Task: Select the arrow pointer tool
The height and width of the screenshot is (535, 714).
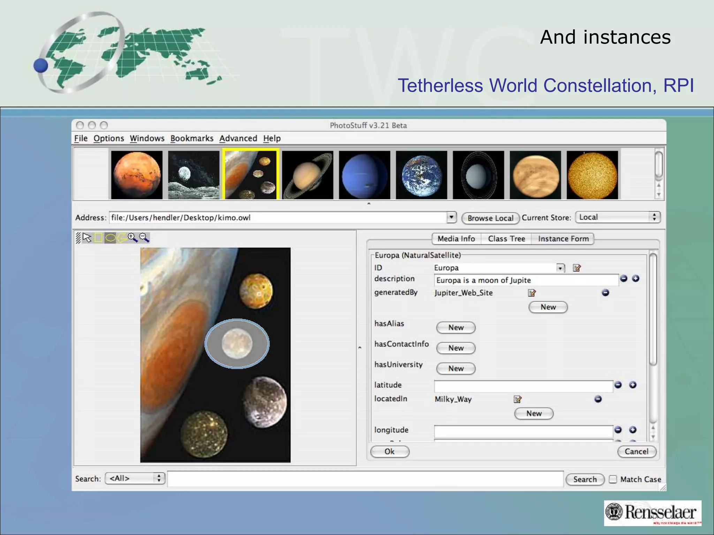Action: point(87,238)
